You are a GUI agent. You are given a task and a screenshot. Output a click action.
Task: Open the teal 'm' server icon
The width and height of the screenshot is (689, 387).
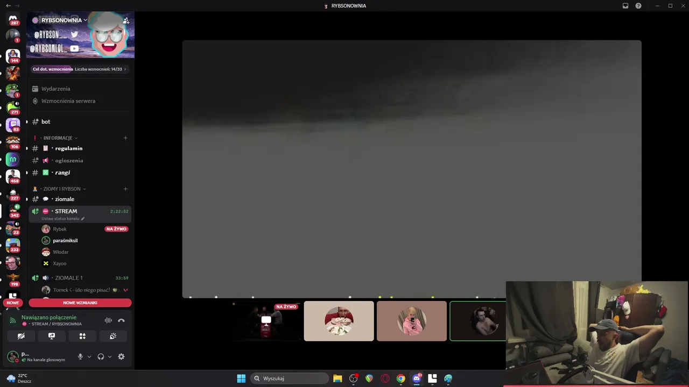coord(13,159)
